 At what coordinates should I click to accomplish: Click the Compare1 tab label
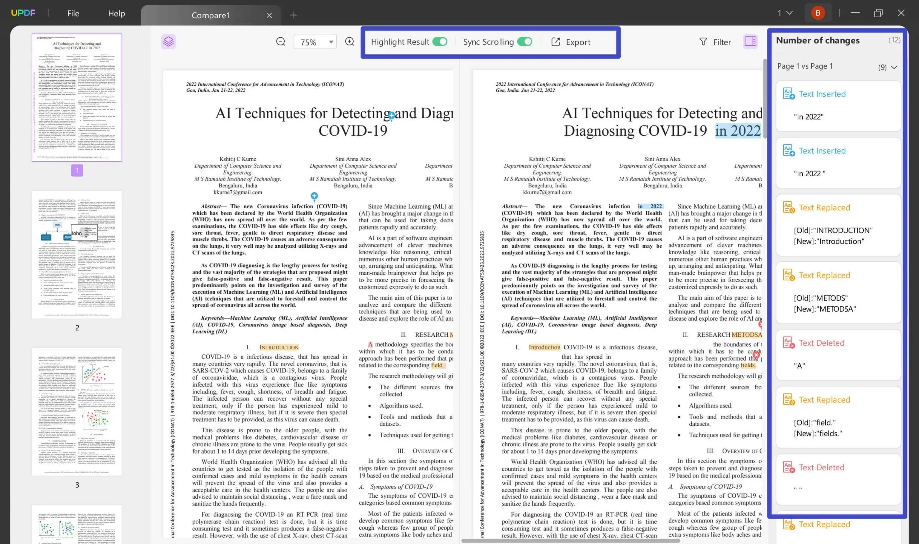point(210,13)
